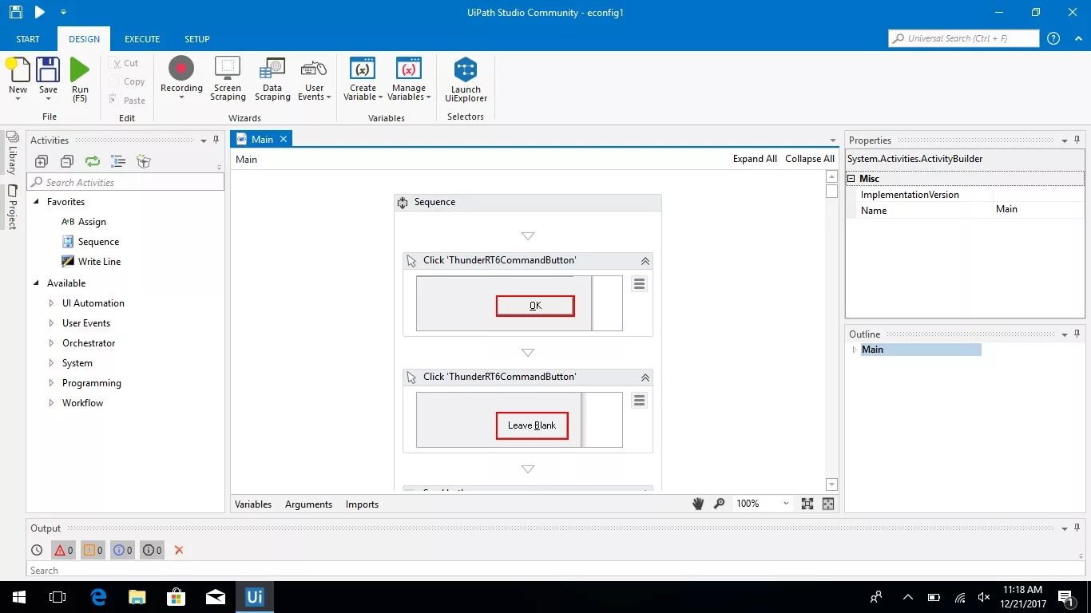Expand all activities tree icon
1091x613 pixels.
click(x=42, y=161)
